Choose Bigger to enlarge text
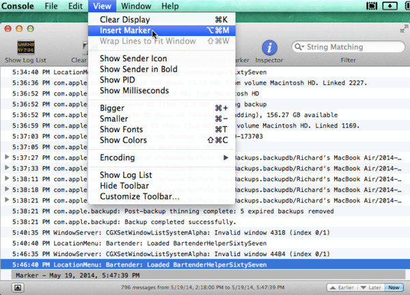This screenshot has height=295, width=410. pos(162,108)
